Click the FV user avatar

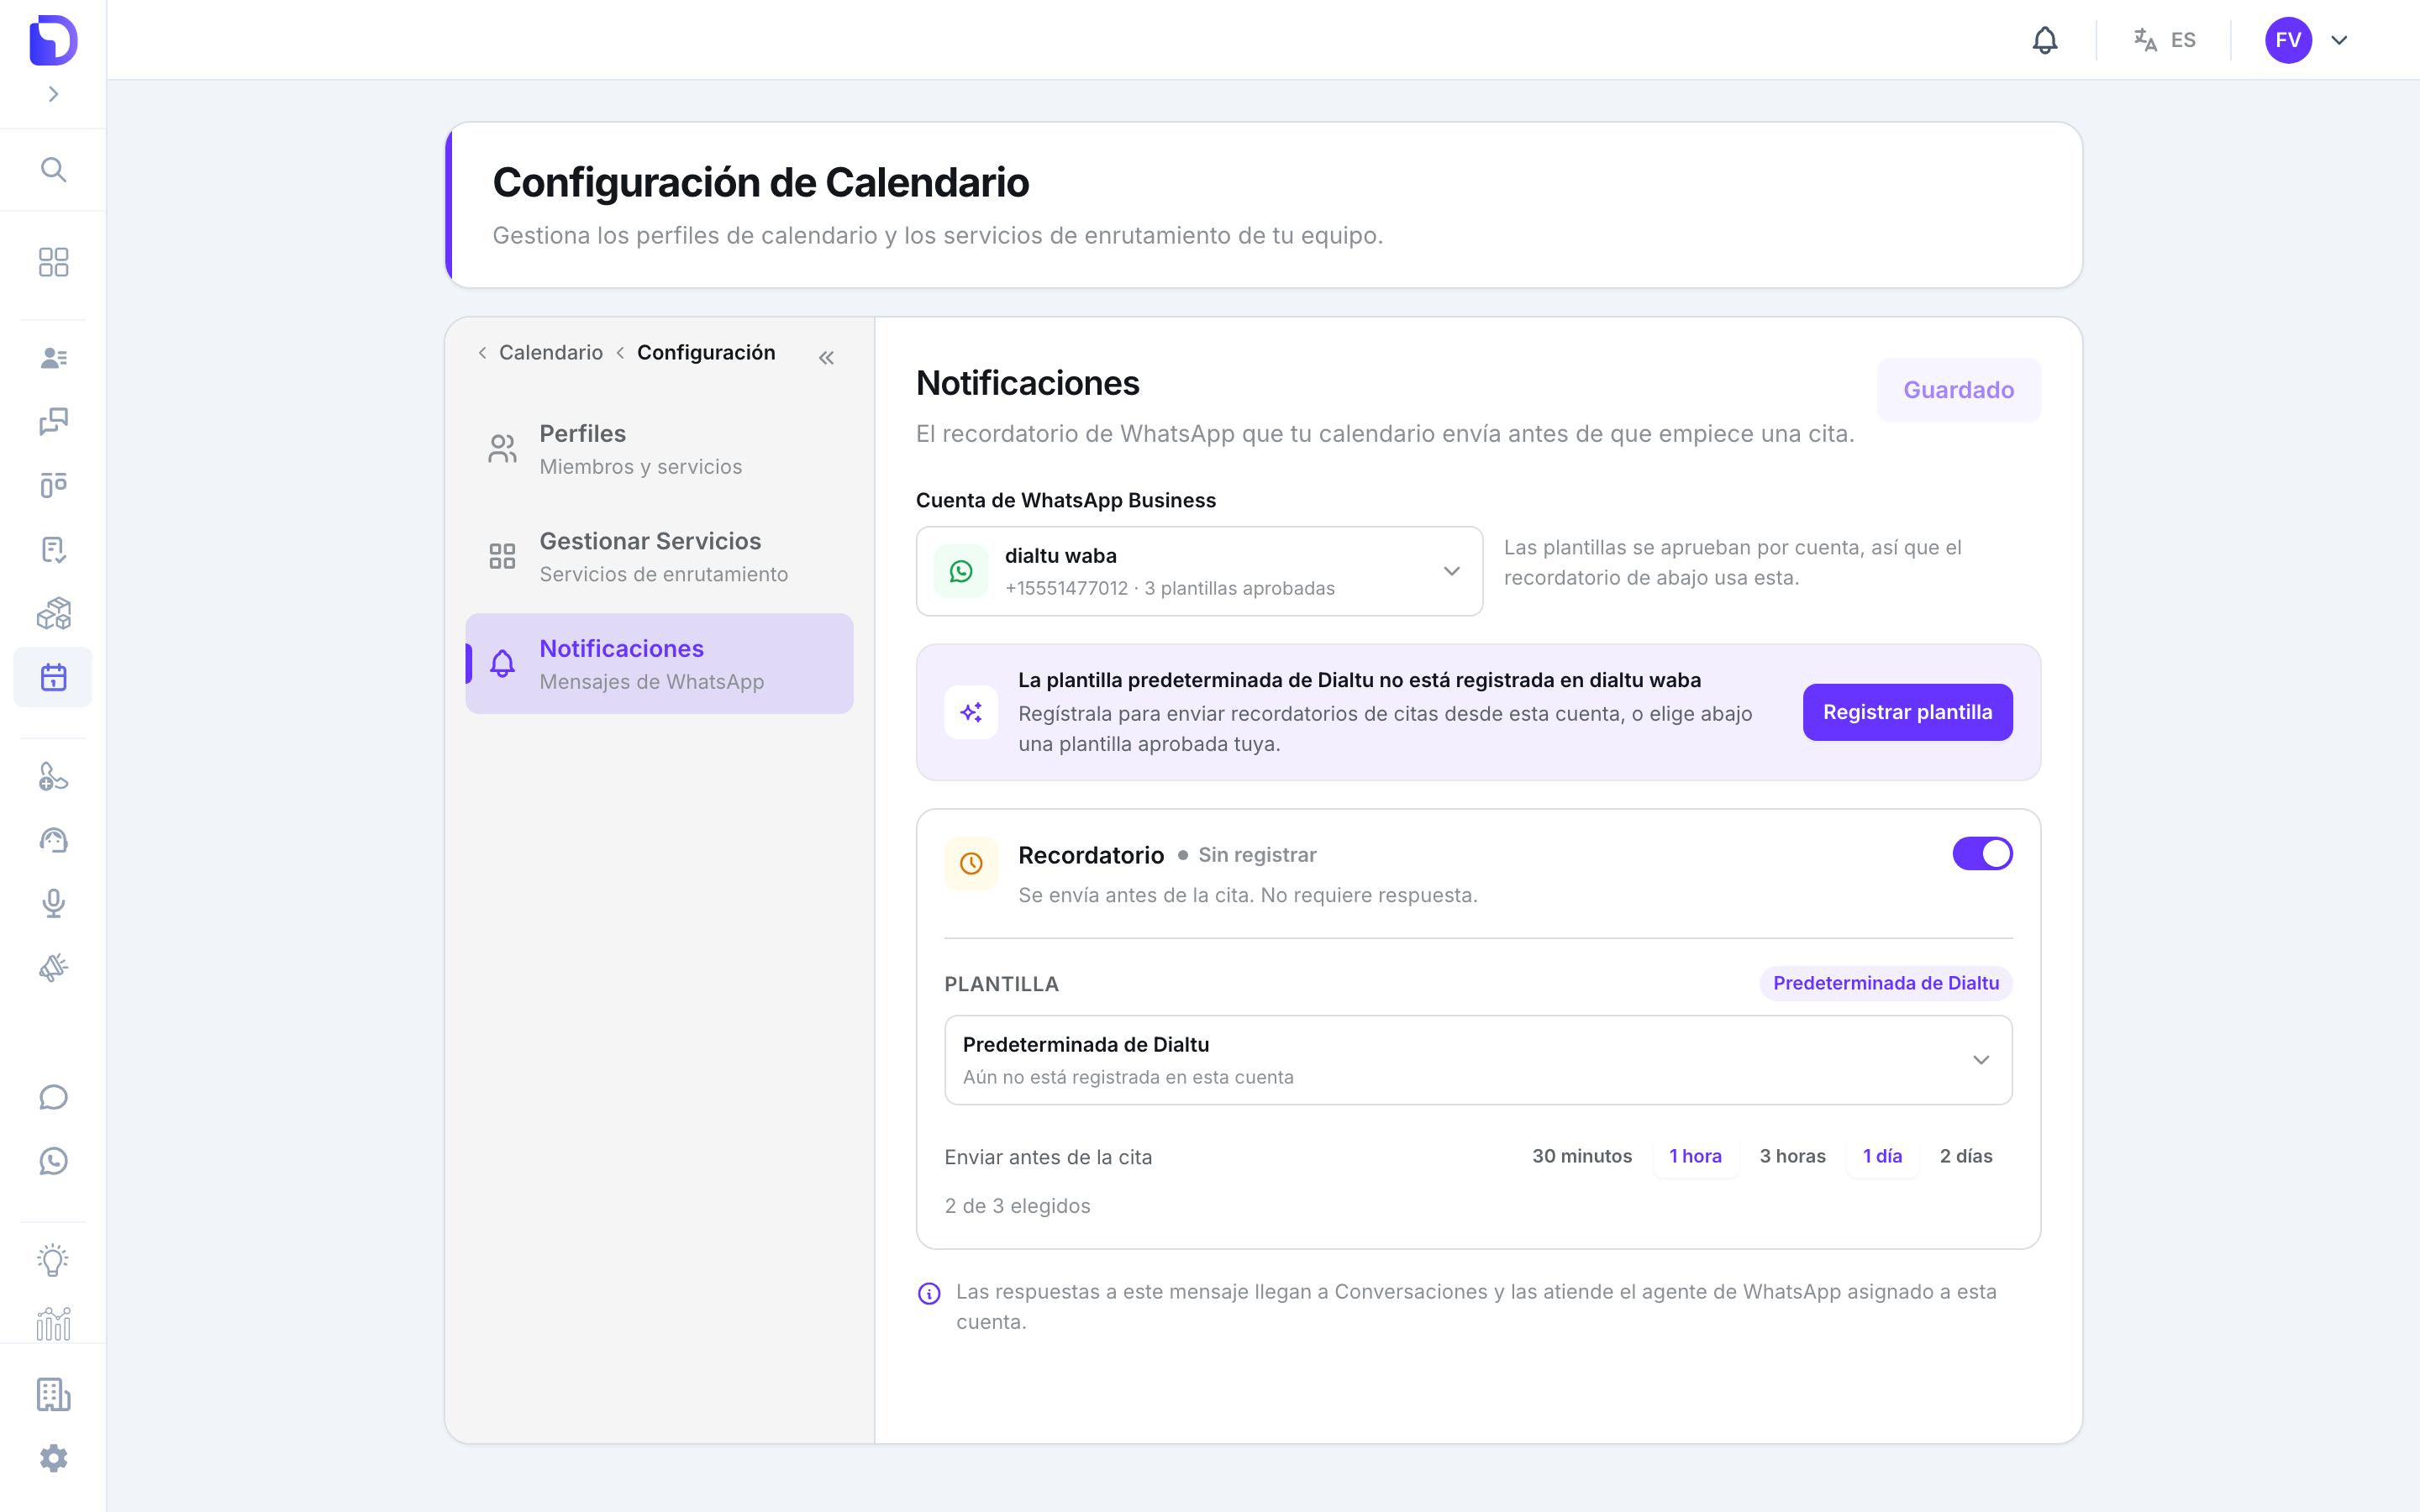coord(2288,40)
